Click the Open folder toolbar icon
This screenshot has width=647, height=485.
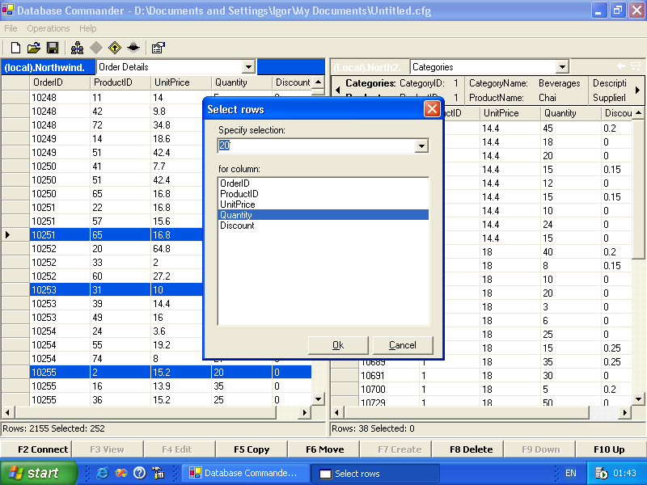34,48
